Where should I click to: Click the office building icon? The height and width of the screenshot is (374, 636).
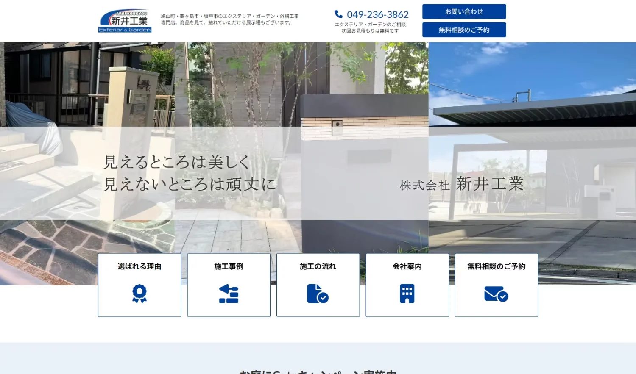(407, 294)
